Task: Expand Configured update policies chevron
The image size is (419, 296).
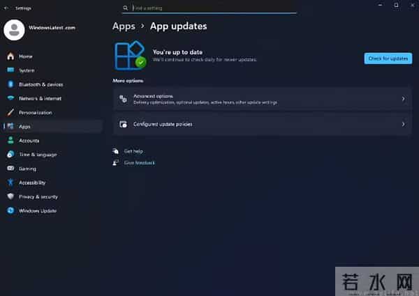Action: click(x=403, y=124)
